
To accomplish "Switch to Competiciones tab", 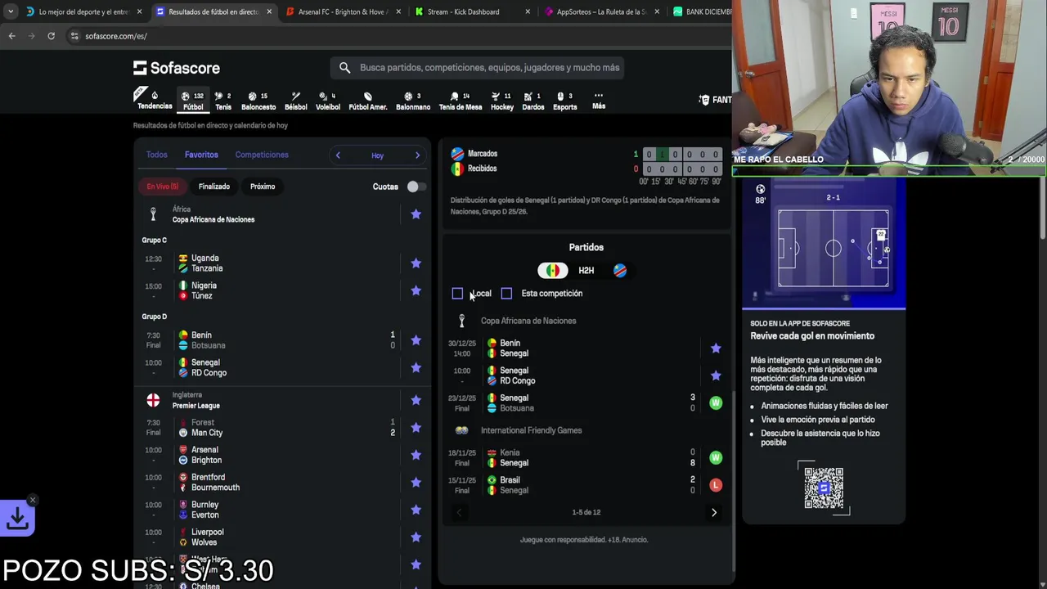I will 262,155.
